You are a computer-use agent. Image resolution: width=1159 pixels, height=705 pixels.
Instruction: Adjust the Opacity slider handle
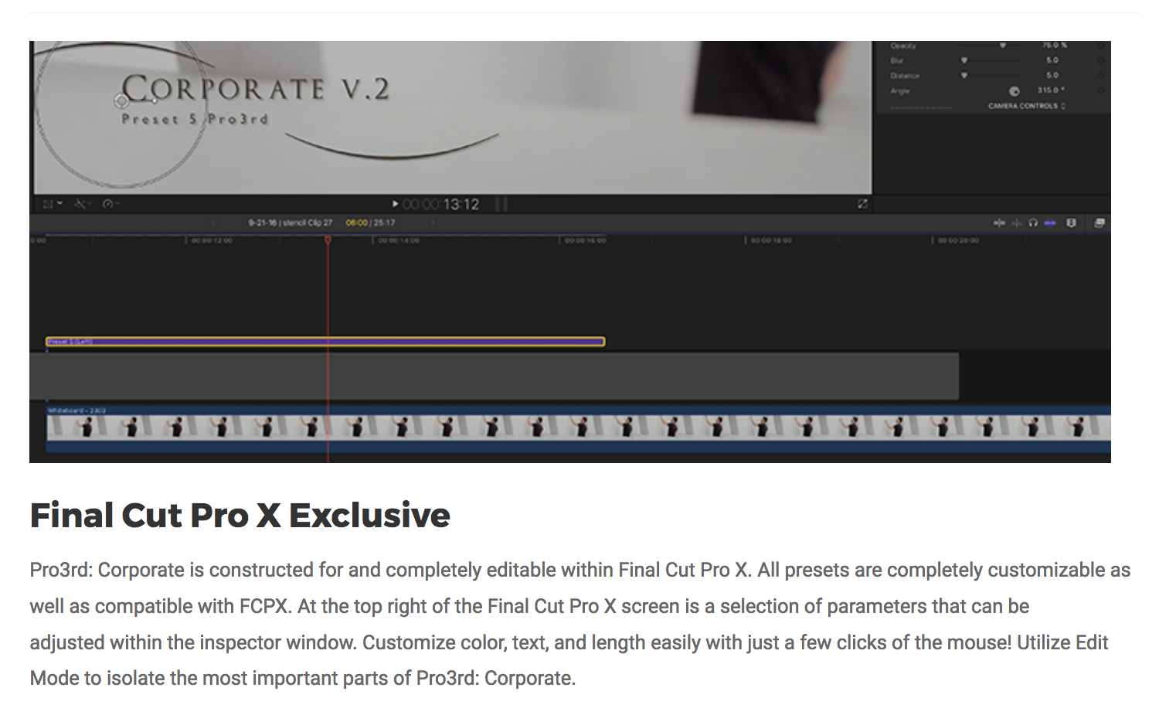(1003, 46)
